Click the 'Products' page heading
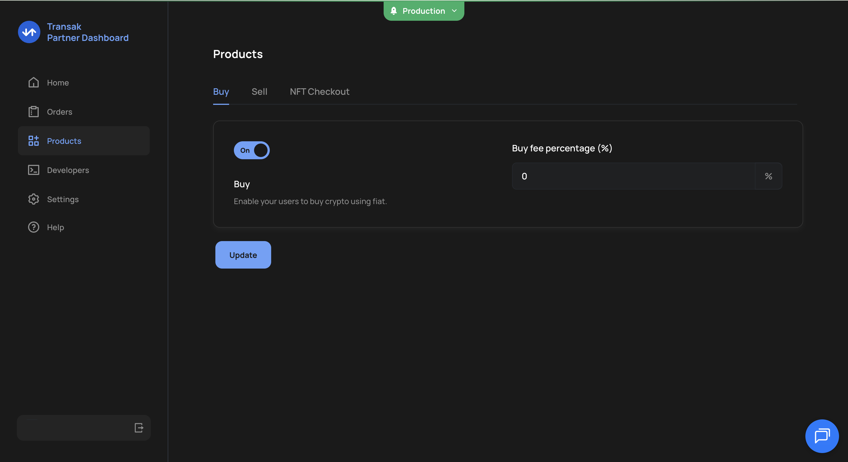This screenshot has height=462, width=848. coord(238,54)
